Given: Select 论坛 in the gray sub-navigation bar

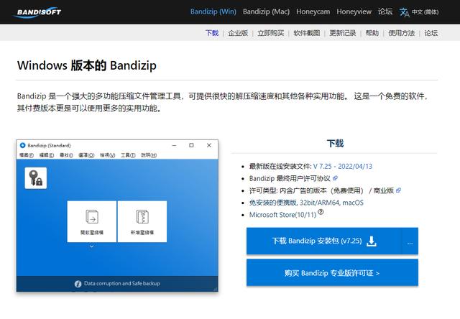Looking at the screenshot, I should 431,33.
